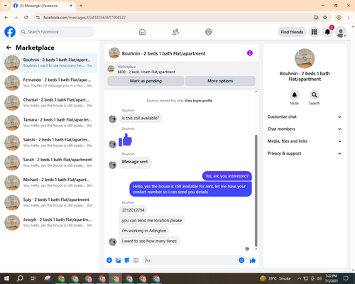Open the Groups icon in top navigation
This screenshot has width=355, height=284.
(x=209, y=32)
